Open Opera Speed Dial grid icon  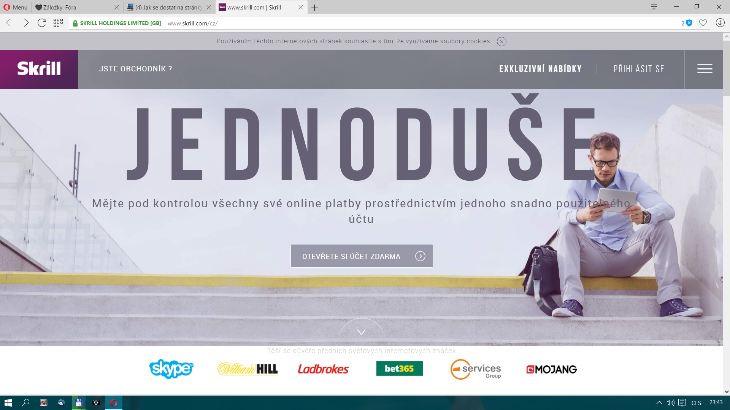58,23
